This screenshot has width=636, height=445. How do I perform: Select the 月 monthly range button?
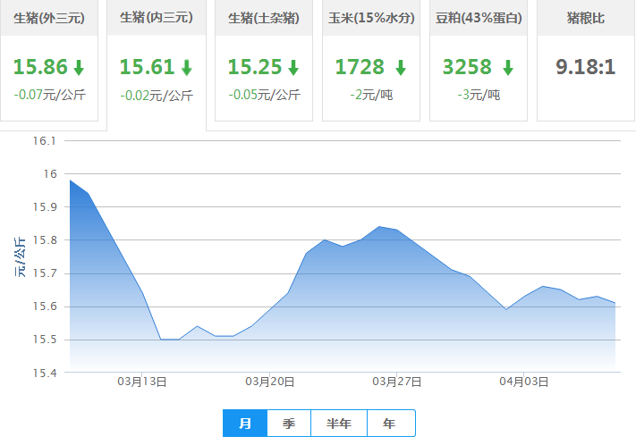[x=244, y=424]
